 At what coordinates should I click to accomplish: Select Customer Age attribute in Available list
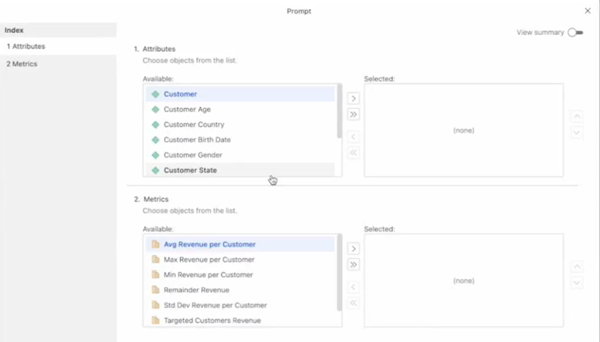(x=187, y=109)
